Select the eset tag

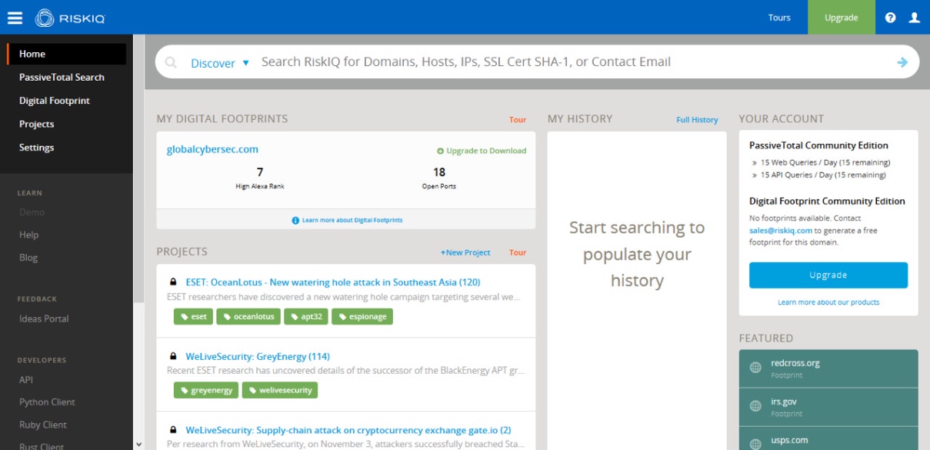[x=194, y=316]
